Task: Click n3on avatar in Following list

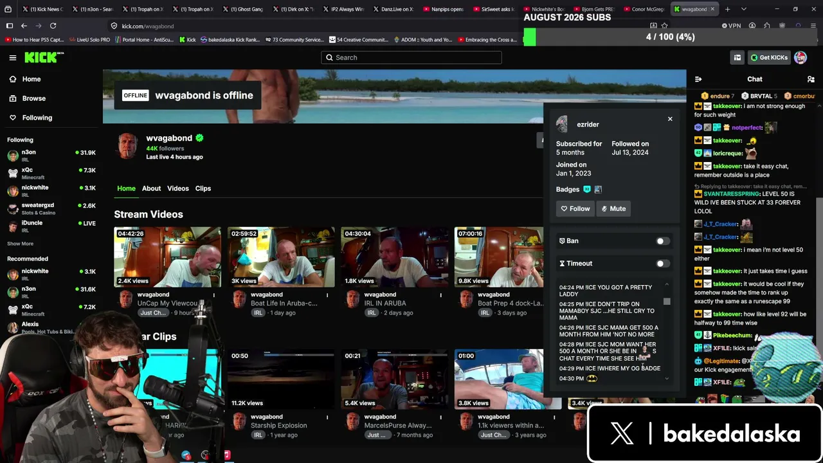Action: (13, 156)
